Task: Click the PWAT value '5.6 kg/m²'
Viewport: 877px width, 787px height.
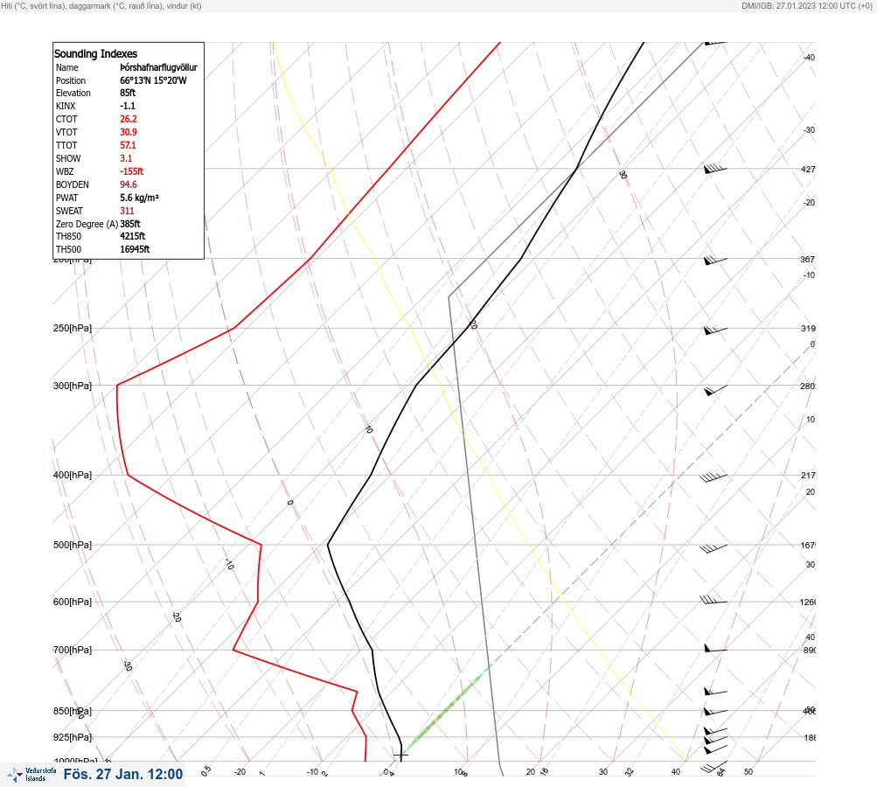Action: pyautogui.click(x=139, y=198)
